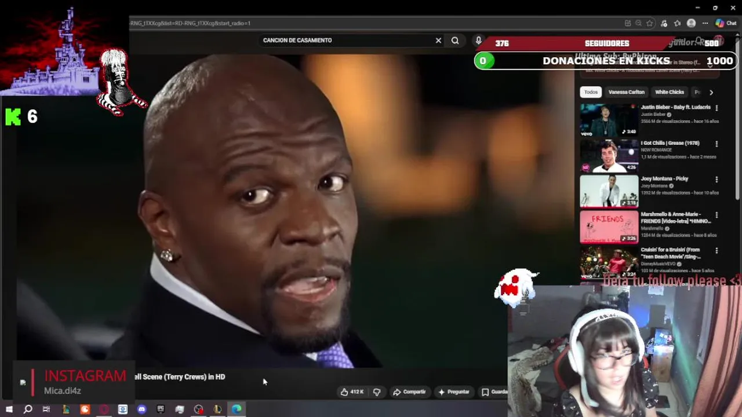
Task: Click title Justin Bieber - Baby ft. Ludacris
Action: coord(675,108)
